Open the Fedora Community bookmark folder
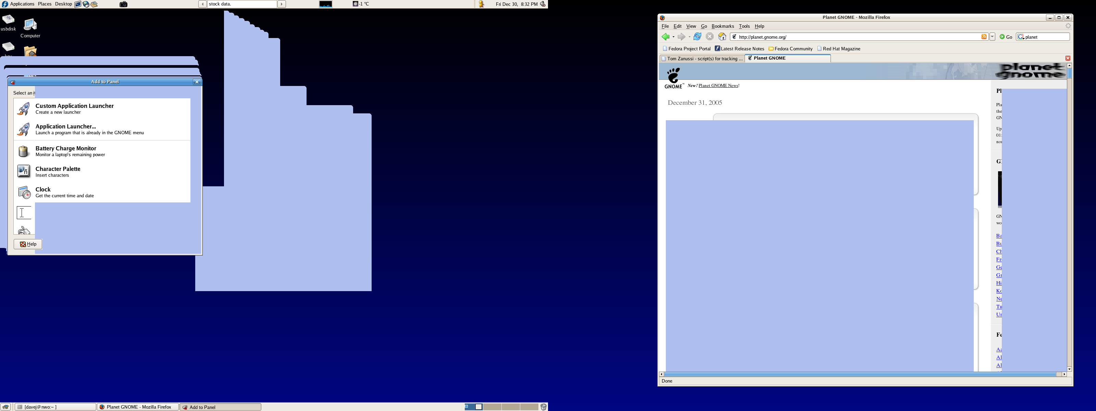1096x411 pixels. pos(790,49)
